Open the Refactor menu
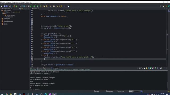 (15, 4)
